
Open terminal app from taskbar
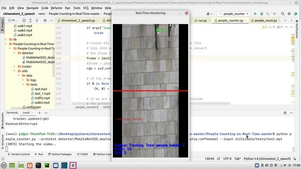pos(38,165)
